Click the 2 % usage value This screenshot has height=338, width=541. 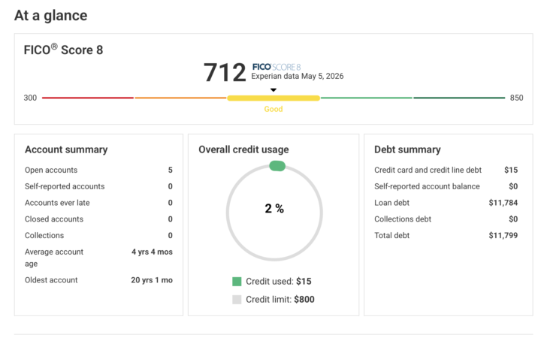click(x=274, y=209)
